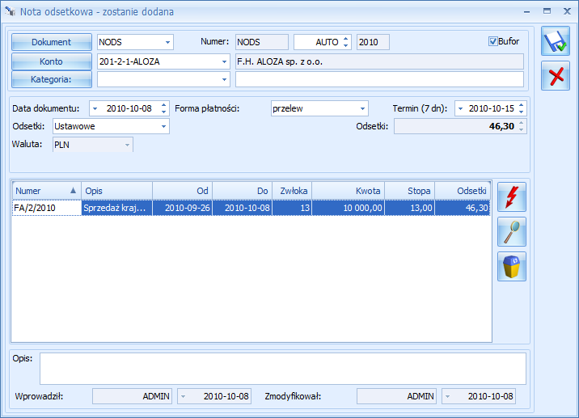Click the AUTO number stepper arrows

coord(345,42)
